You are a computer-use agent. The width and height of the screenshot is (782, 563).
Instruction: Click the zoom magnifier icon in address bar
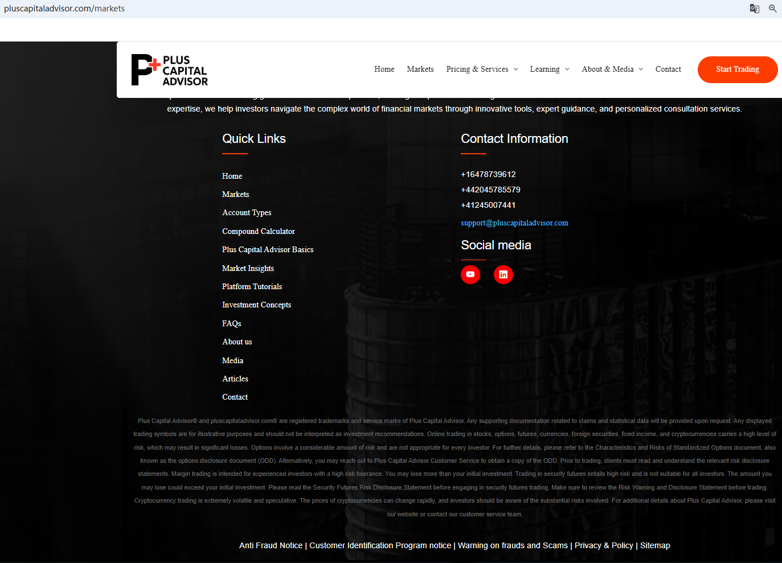(773, 9)
